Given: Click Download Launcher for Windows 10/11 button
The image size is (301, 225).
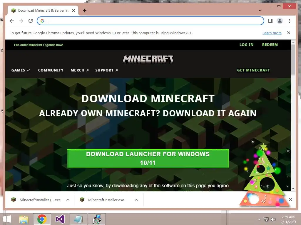Looking at the screenshot, I should (148, 158).
